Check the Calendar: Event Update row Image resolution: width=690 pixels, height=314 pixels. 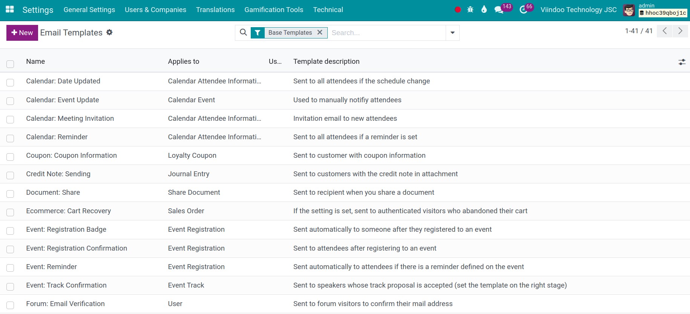pos(10,101)
